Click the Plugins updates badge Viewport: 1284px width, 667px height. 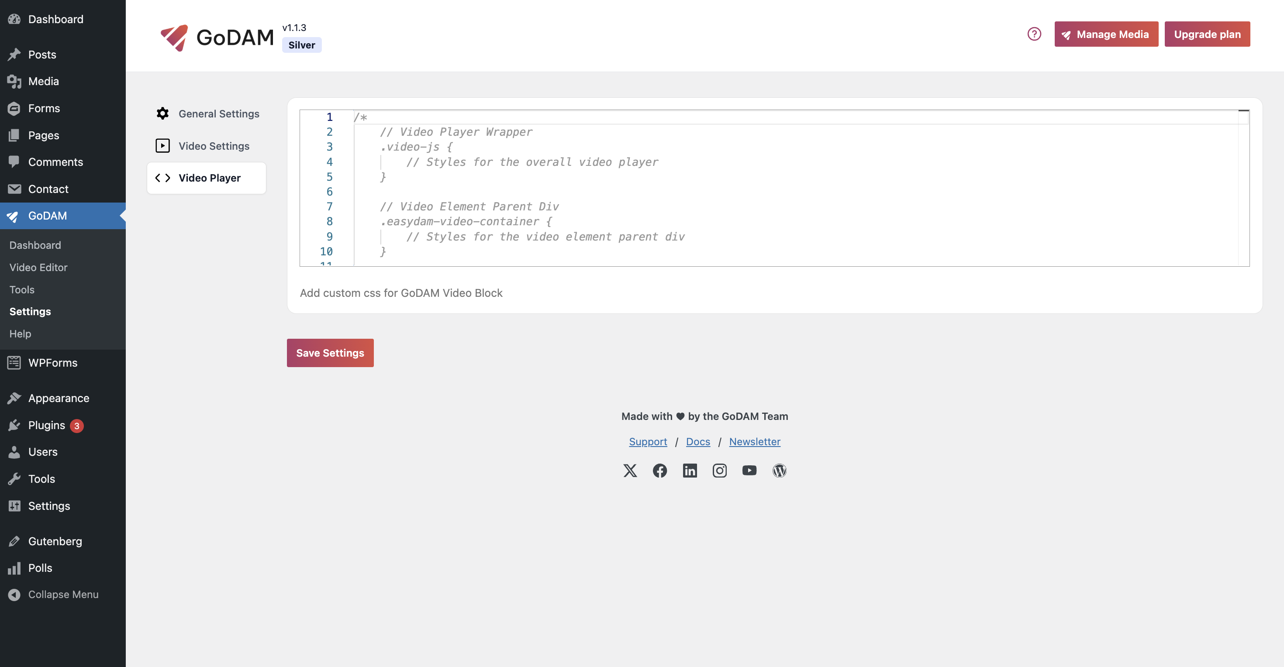tap(77, 426)
